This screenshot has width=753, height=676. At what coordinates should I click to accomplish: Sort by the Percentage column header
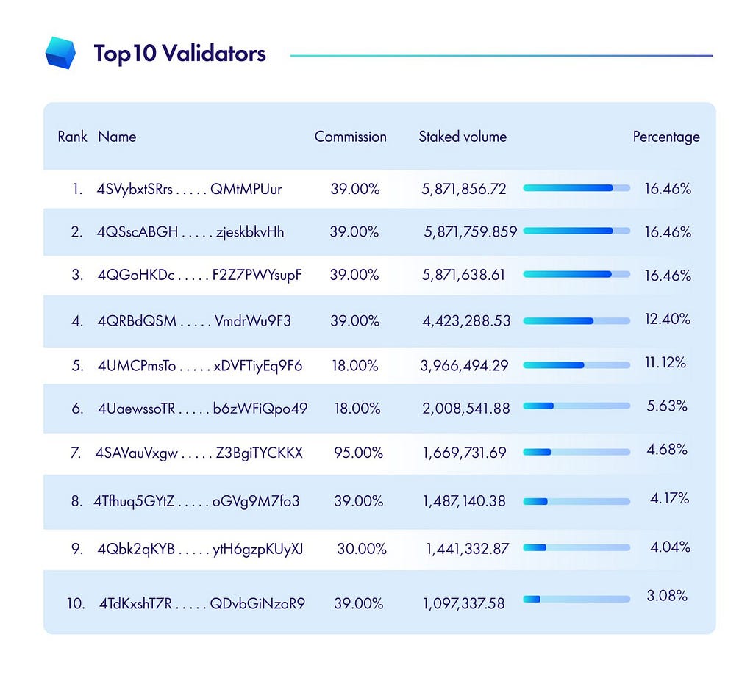click(666, 137)
